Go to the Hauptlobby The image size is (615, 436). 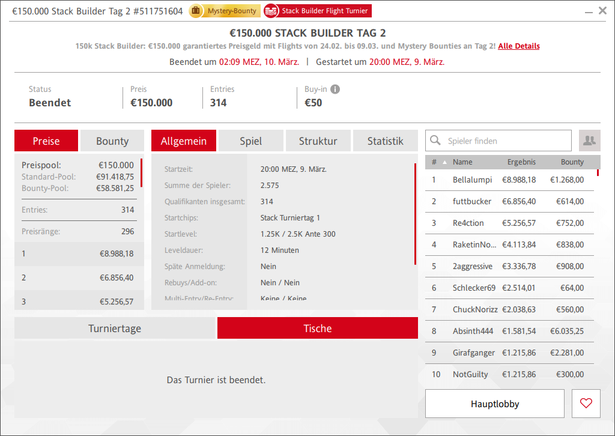(x=495, y=404)
